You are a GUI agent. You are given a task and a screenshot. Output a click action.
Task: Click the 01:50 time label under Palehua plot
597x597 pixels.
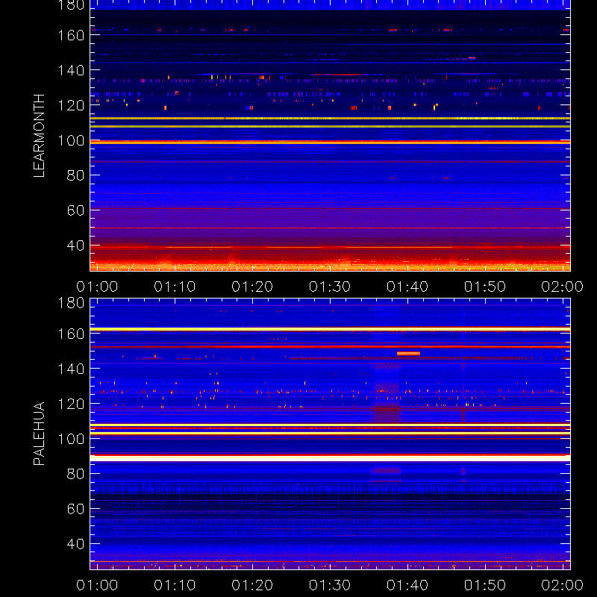pos(484,585)
